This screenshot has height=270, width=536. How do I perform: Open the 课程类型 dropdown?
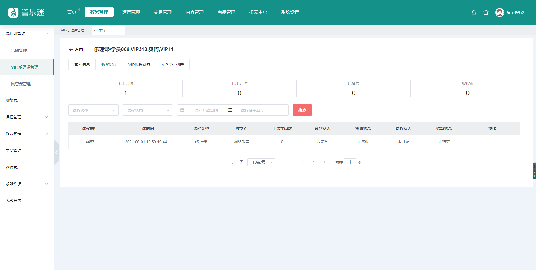(x=93, y=110)
